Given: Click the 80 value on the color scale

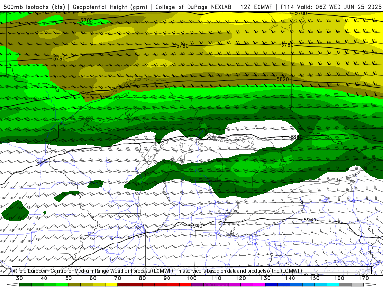Looking at the screenshot, I should (x=142, y=278).
